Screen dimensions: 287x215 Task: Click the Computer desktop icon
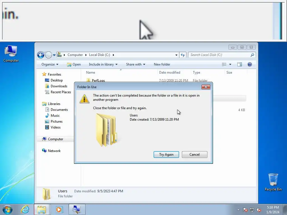tap(11, 54)
